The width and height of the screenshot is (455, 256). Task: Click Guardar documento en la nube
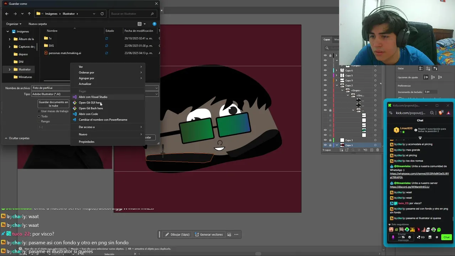point(53,104)
